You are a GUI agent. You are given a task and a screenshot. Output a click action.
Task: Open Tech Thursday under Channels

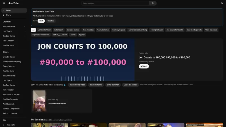tap(8, 41)
